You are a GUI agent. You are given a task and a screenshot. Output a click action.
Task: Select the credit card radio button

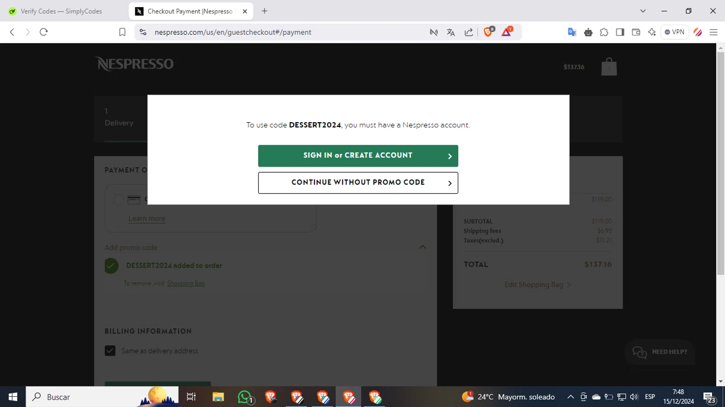118,199
